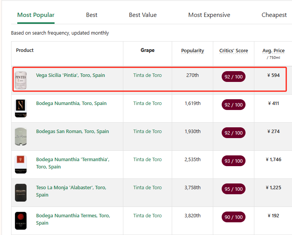Open Vega Sicilia 'Pintia', Toro, Spain link
292x235 pixels.
[x=70, y=75]
